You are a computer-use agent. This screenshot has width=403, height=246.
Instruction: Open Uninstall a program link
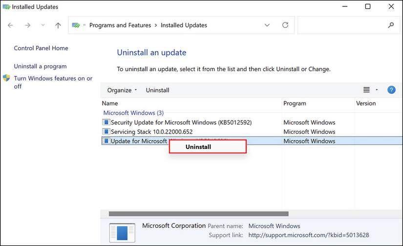click(40, 66)
